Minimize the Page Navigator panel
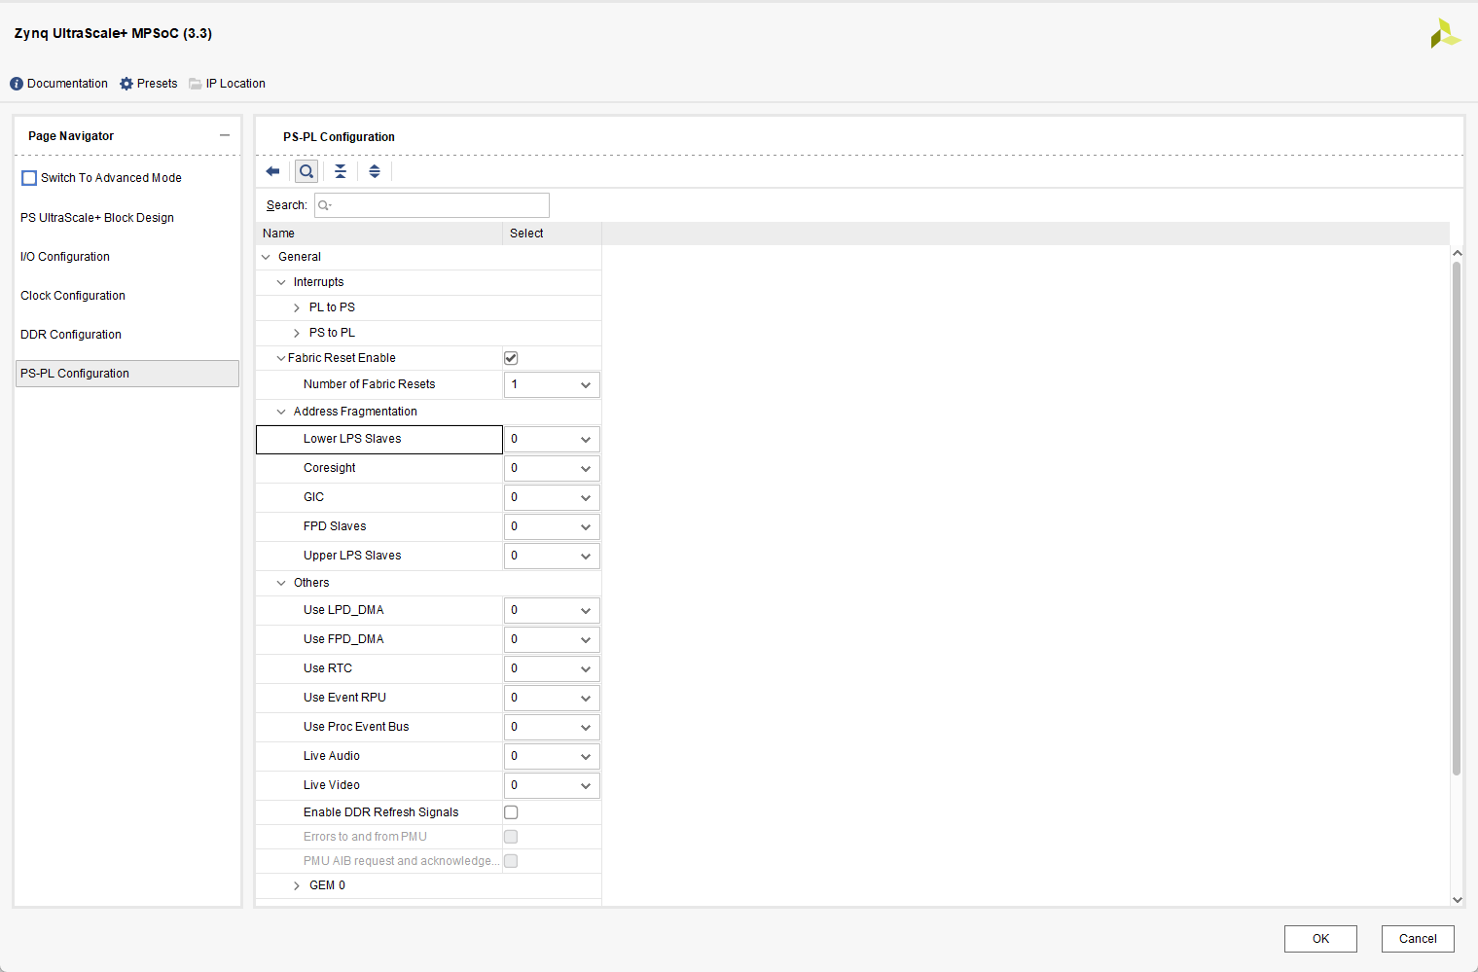 click(x=225, y=135)
